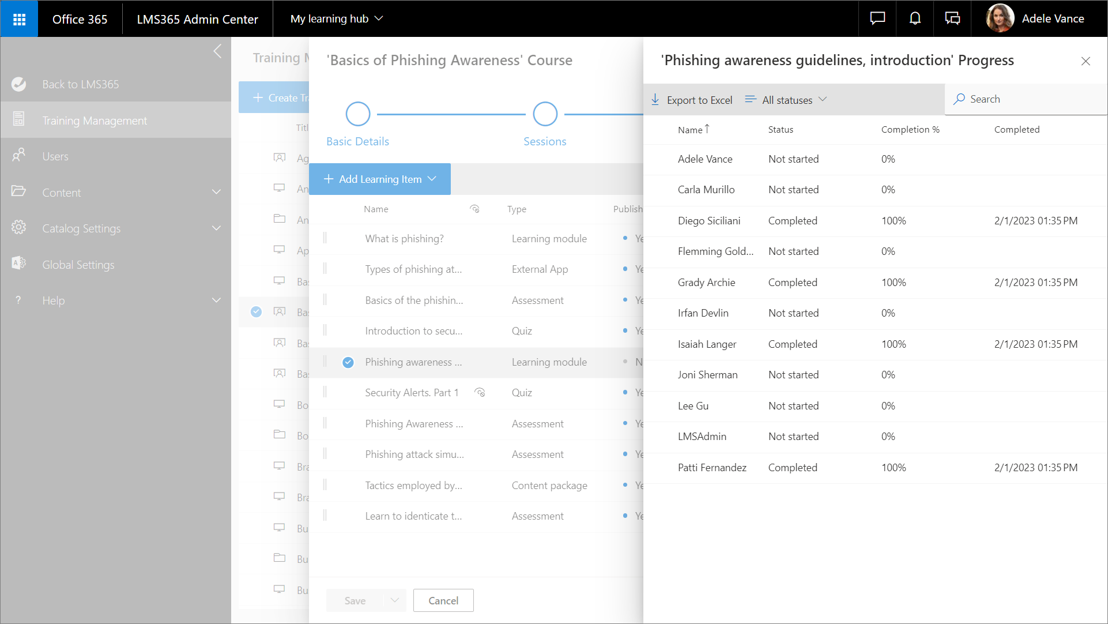
Task: Click the Users sidebar icon
Action: (x=18, y=156)
